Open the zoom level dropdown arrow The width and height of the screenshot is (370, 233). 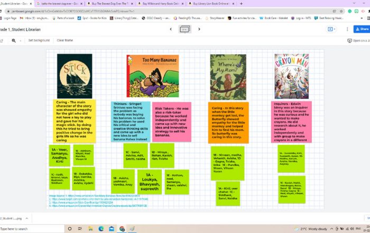[21, 41]
